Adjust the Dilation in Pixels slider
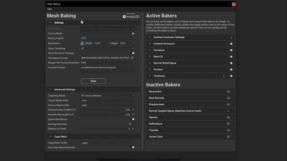Screen dimensions: 287x161 (106, 129)
